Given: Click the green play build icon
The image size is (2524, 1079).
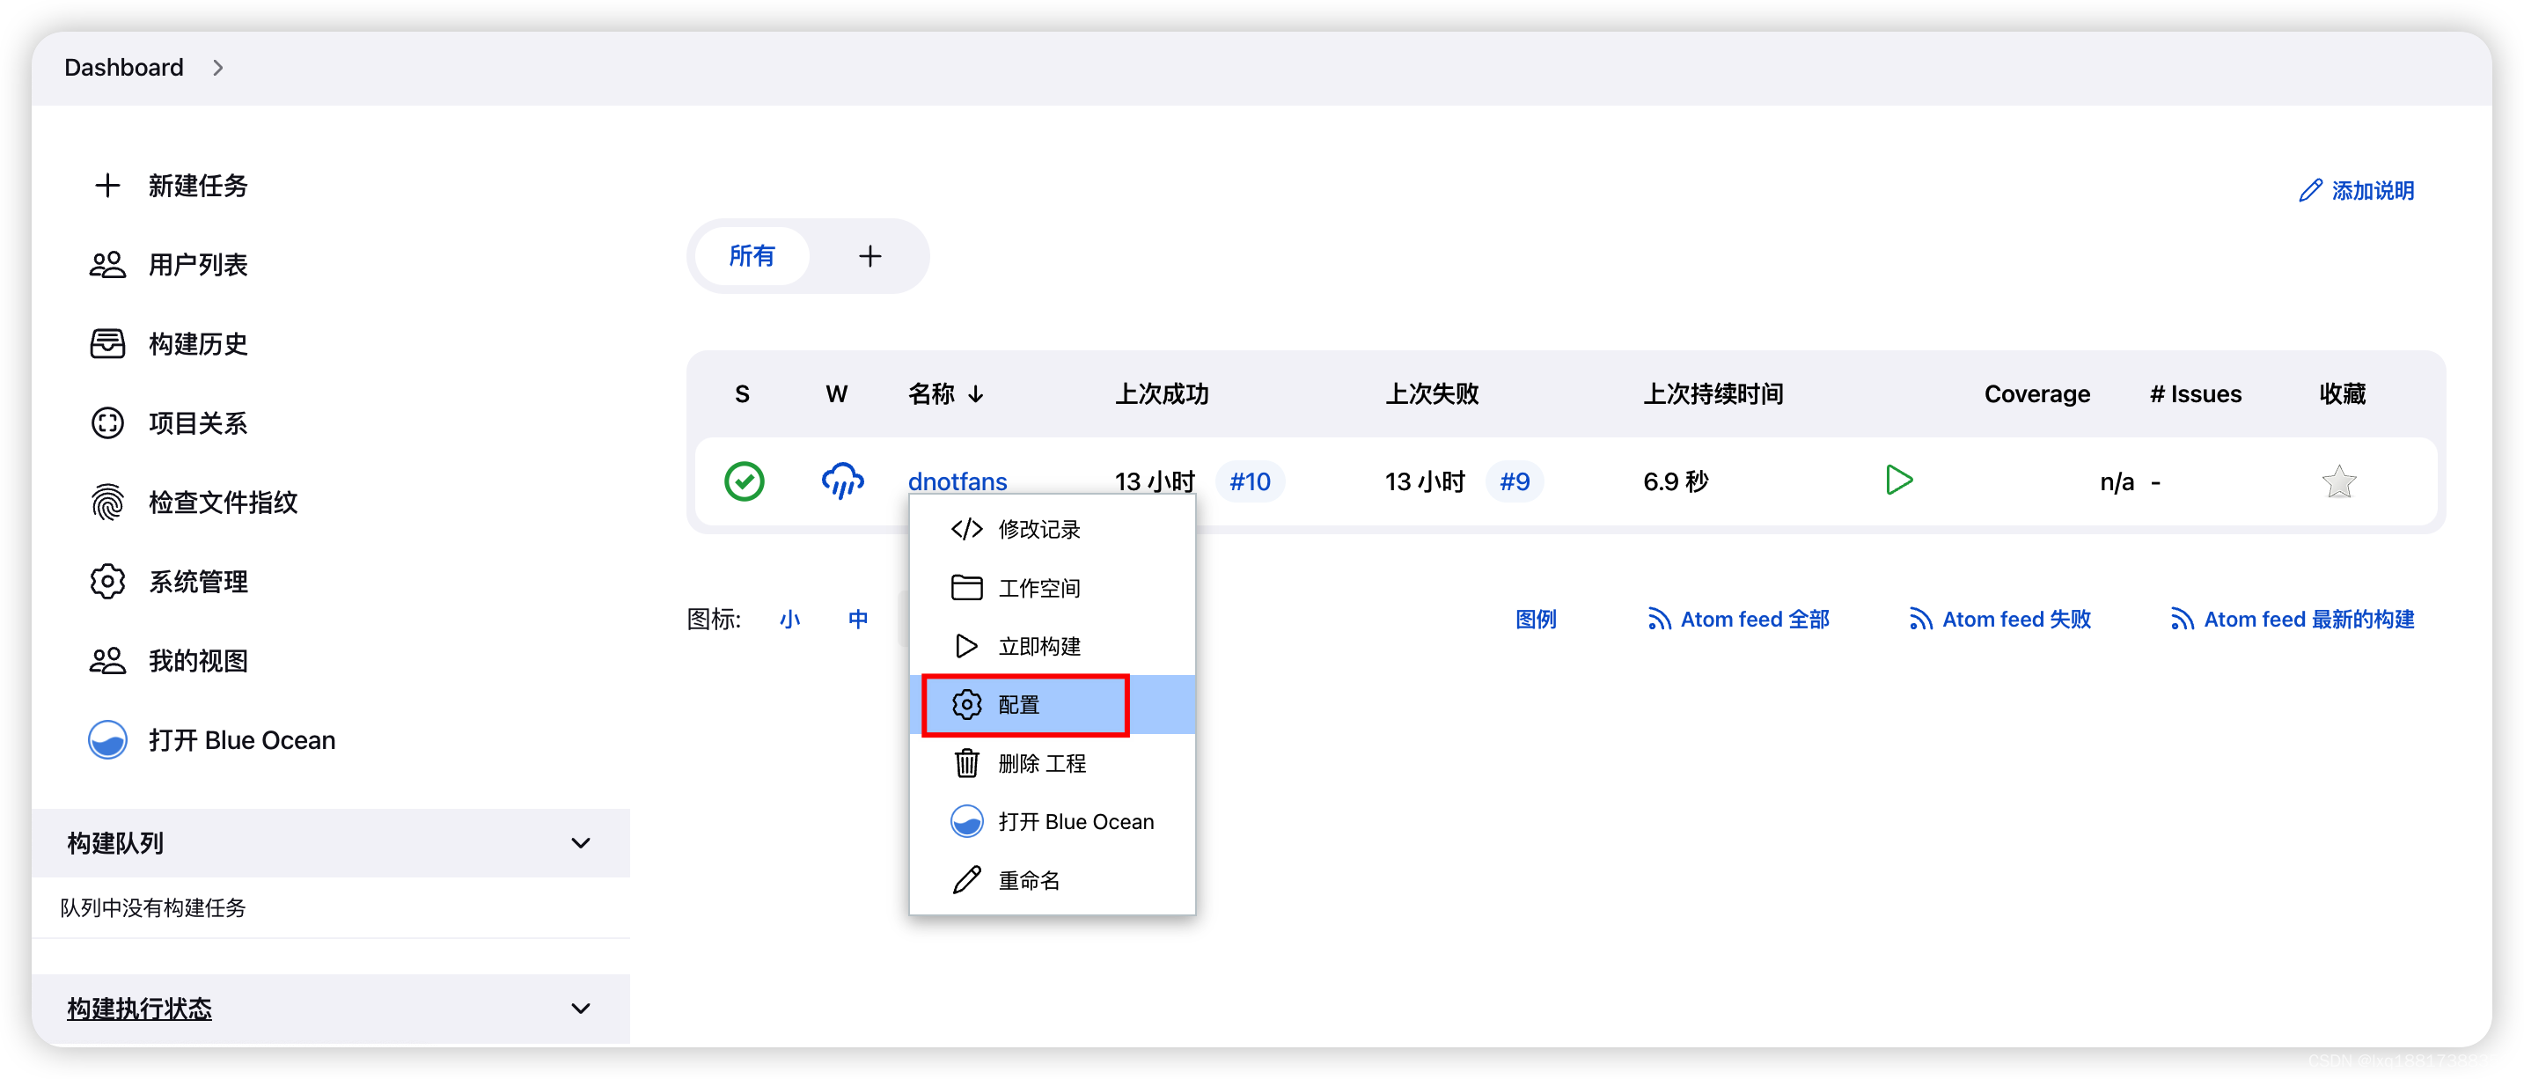Looking at the screenshot, I should 1898,481.
